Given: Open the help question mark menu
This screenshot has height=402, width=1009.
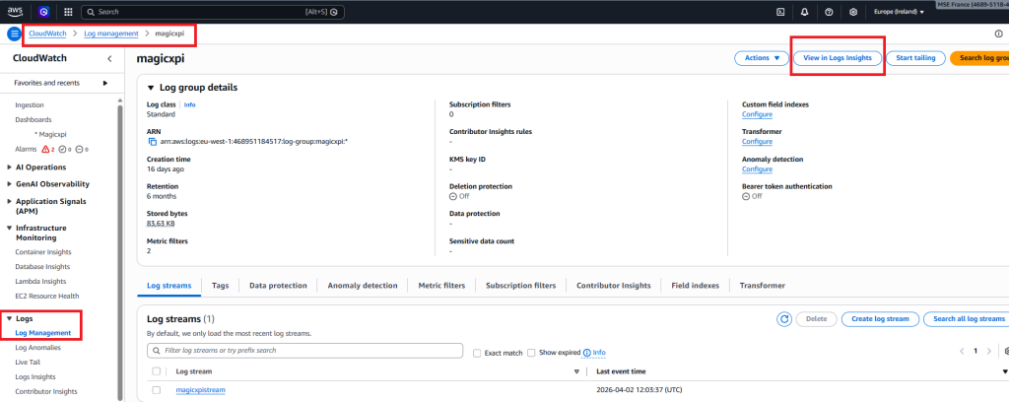Looking at the screenshot, I should tap(829, 12).
